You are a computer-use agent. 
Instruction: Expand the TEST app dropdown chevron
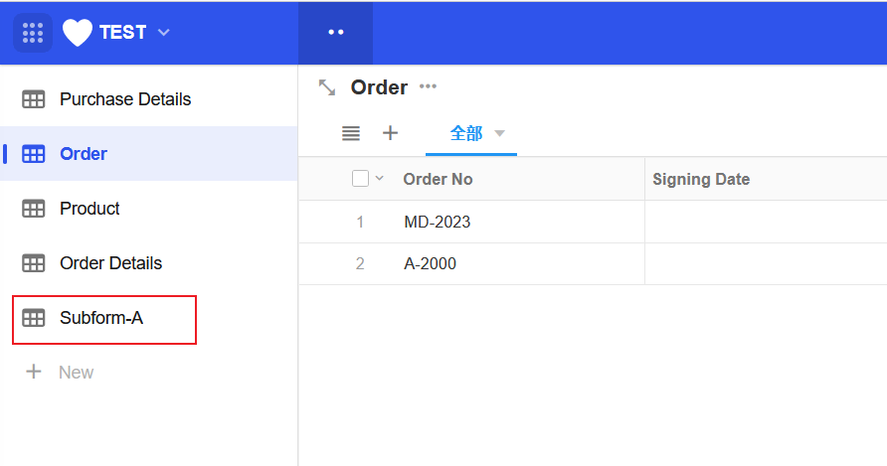[164, 32]
